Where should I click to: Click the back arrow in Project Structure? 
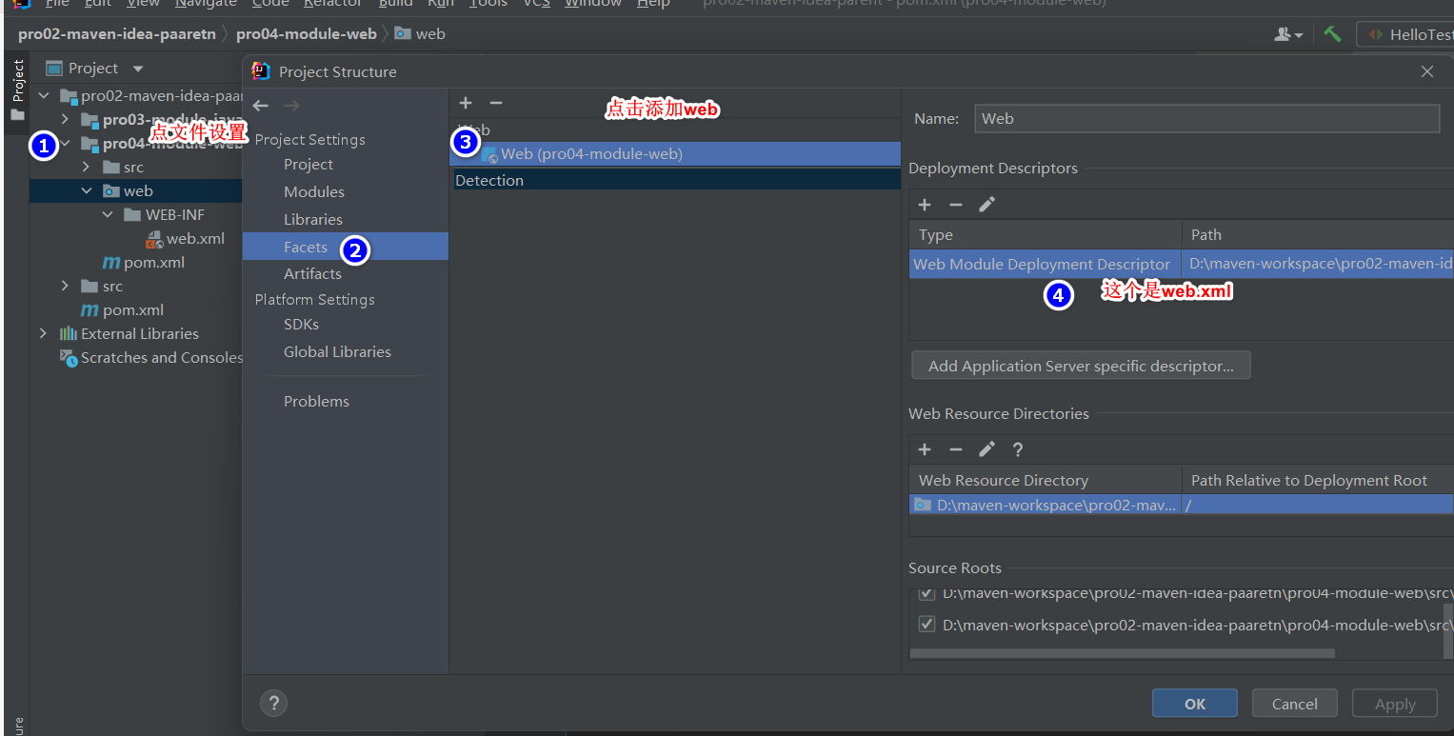[261, 106]
